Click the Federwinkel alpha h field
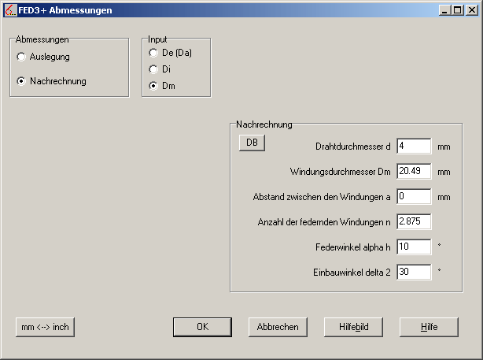This screenshot has width=483, height=360. pos(414,247)
